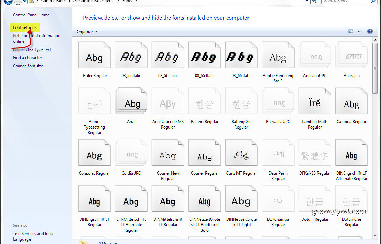Click the change view icon button
This screenshot has width=381, height=244.
tap(351, 31)
